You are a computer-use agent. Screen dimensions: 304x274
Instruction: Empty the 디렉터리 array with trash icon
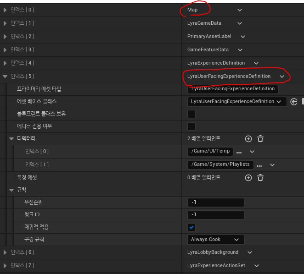pos(260,139)
